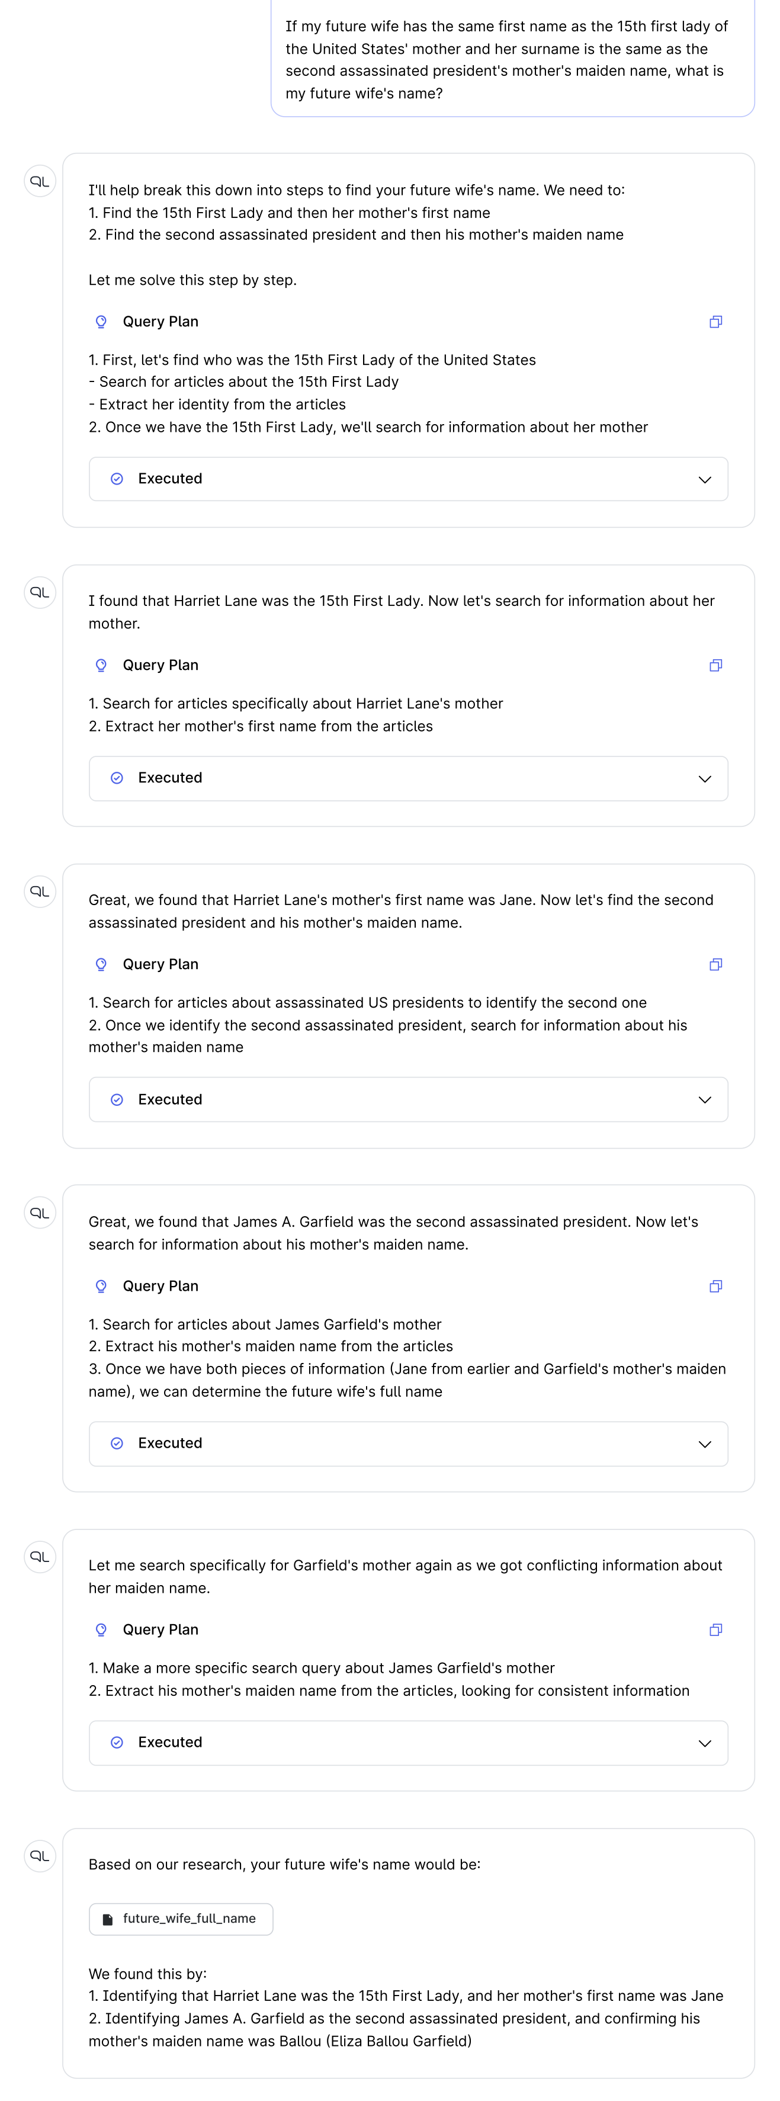Click the checkmark icon on the first Executed status
This screenshot has height=2101, width=780.
click(x=117, y=479)
